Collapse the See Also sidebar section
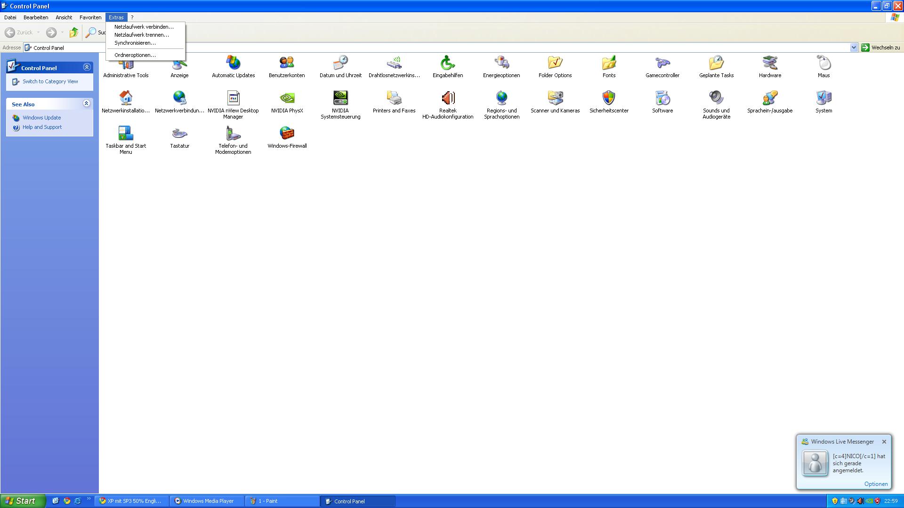904x508 pixels. [87, 103]
